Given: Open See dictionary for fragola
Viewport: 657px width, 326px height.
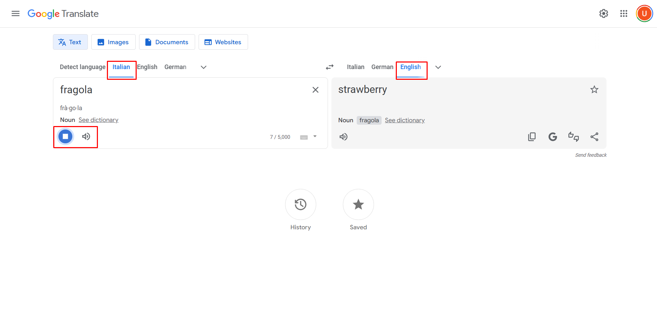Looking at the screenshot, I should click(x=98, y=119).
